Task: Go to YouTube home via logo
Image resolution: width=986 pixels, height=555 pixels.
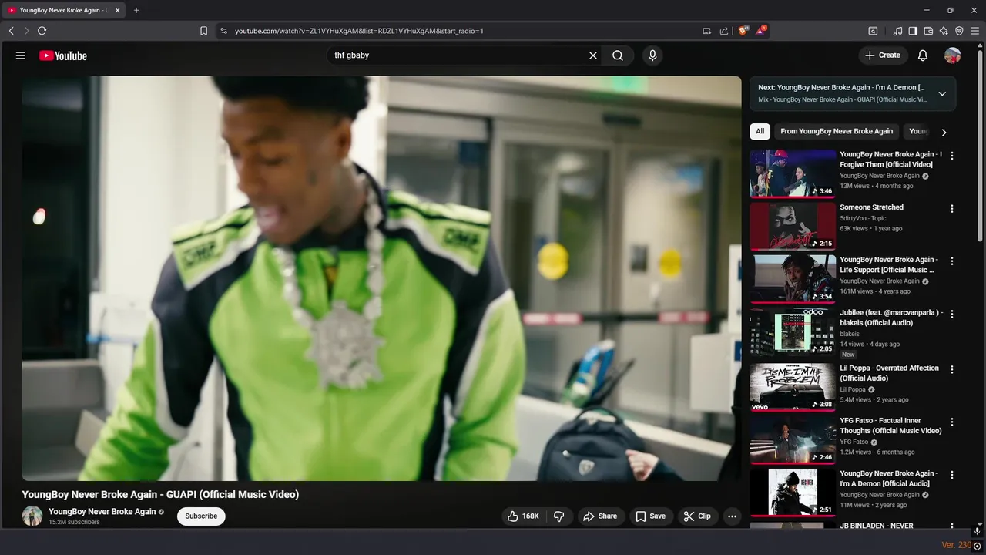Action: point(63,55)
